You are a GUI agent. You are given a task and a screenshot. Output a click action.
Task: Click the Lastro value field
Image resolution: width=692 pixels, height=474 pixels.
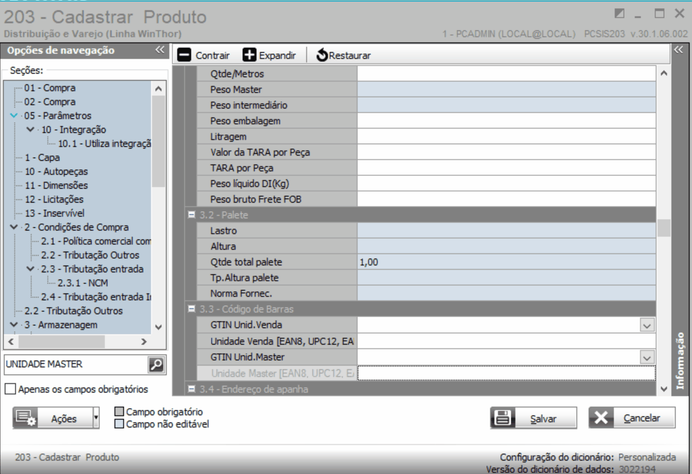(x=506, y=231)
